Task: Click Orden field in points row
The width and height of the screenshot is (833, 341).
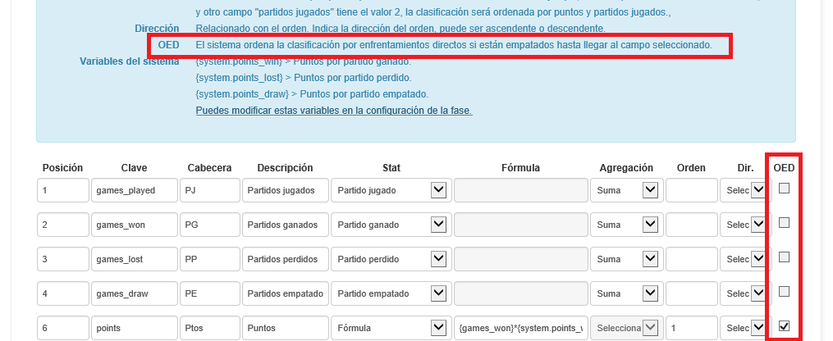Action: click(691, 328)
